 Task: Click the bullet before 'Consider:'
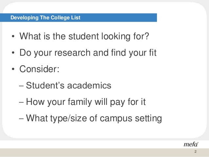click(13, 69)
